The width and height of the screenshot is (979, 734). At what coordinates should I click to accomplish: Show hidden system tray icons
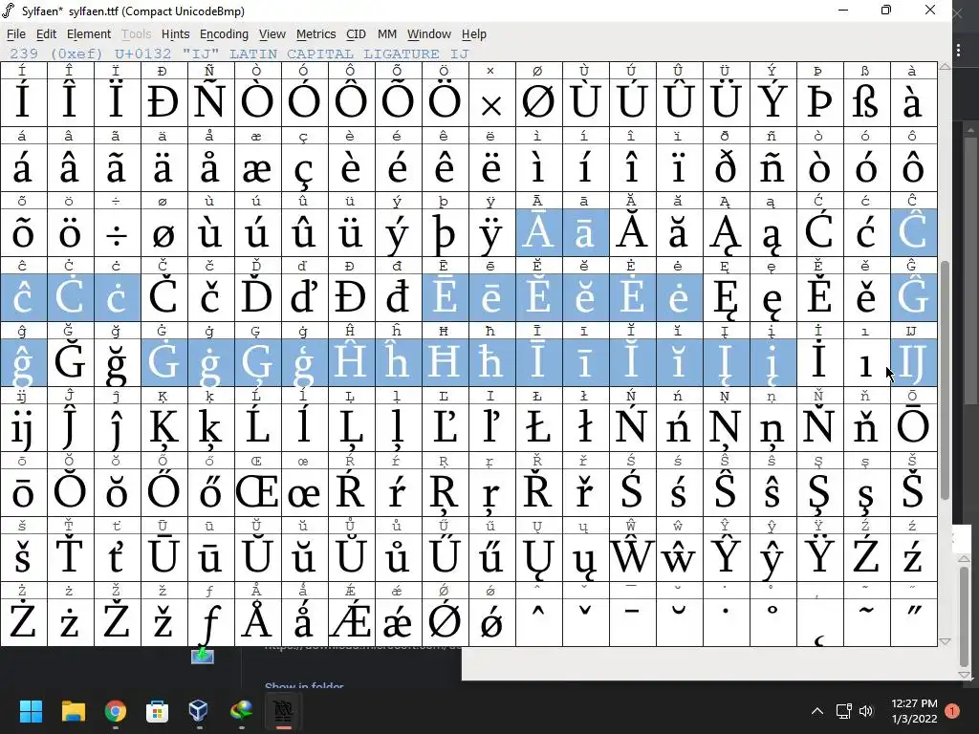click(x=816, y=711)
